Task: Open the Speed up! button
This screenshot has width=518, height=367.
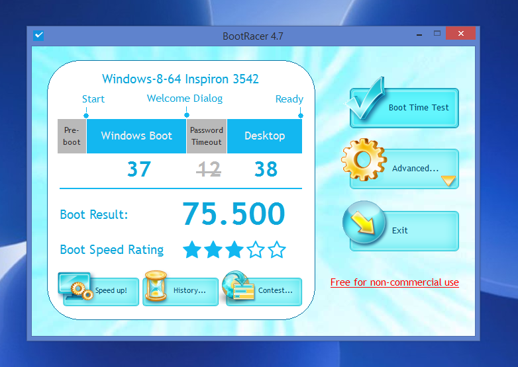Action: (101, 292)
